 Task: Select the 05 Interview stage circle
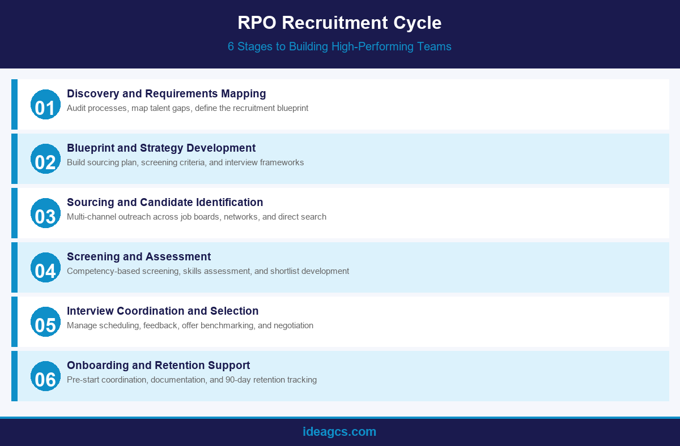[x=45, y=321]
